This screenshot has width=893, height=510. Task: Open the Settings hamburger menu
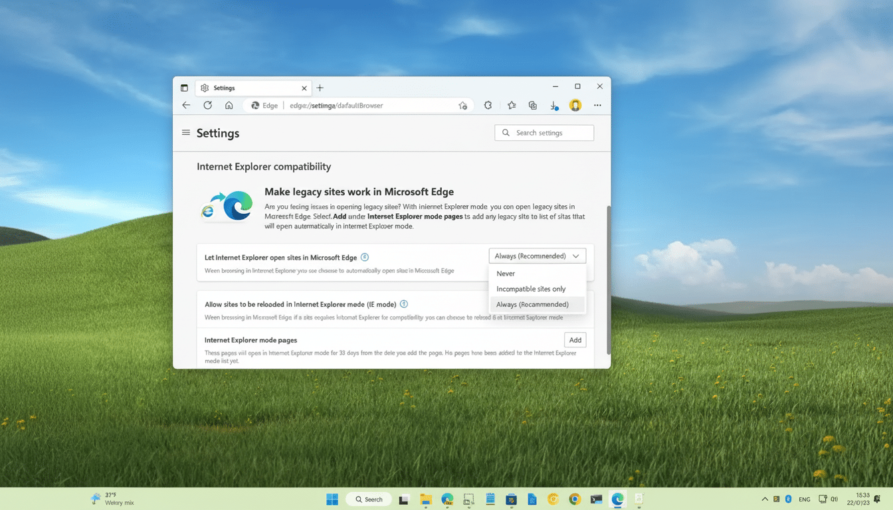point(186,132)
